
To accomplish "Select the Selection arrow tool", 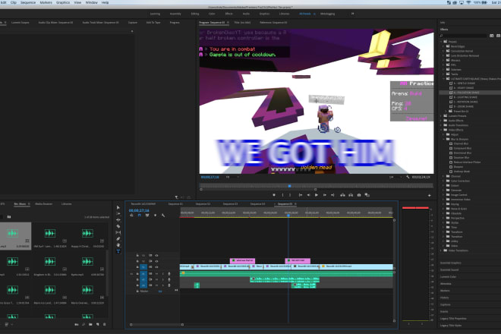I will pos(118,207).
